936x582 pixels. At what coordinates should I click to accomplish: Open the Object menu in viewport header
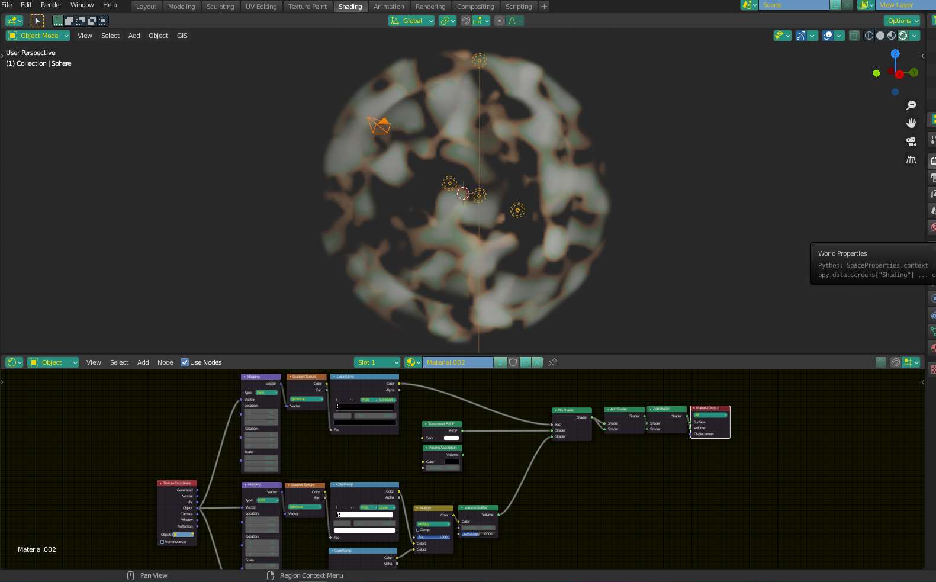(x=158, y=36)
